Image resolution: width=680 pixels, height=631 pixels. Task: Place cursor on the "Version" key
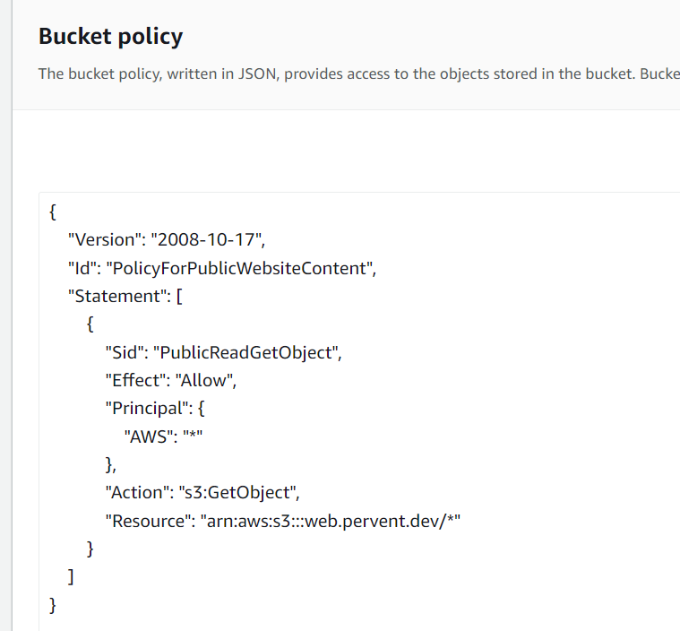point(105,239)
